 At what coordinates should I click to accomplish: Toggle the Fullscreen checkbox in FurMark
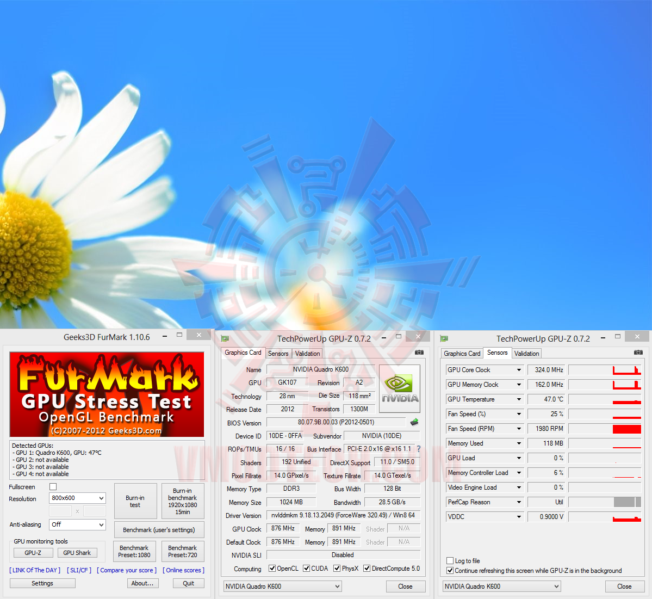click(53, 487)
